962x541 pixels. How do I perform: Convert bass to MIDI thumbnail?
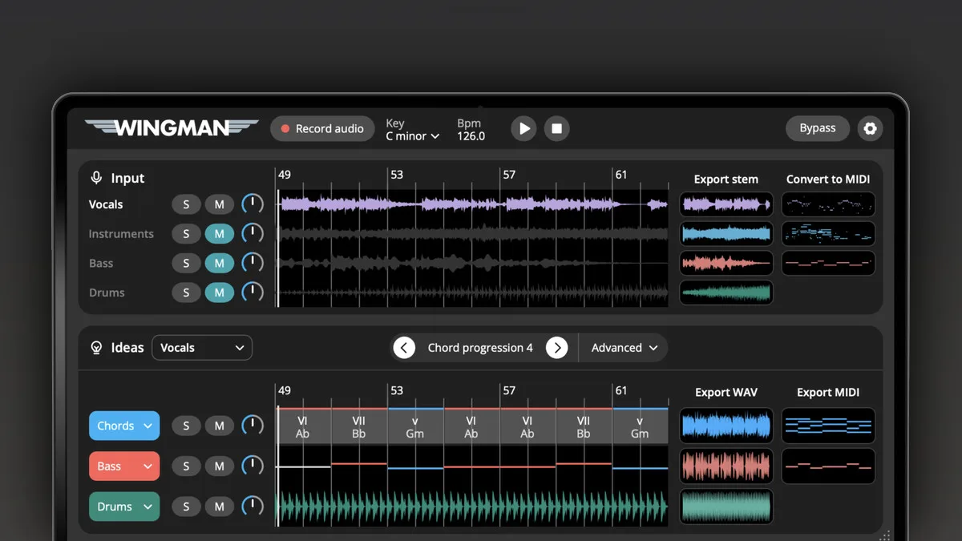(x=828, y=263)
